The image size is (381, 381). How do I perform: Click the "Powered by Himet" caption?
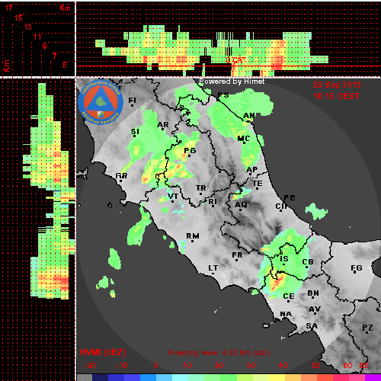(232, 82)
